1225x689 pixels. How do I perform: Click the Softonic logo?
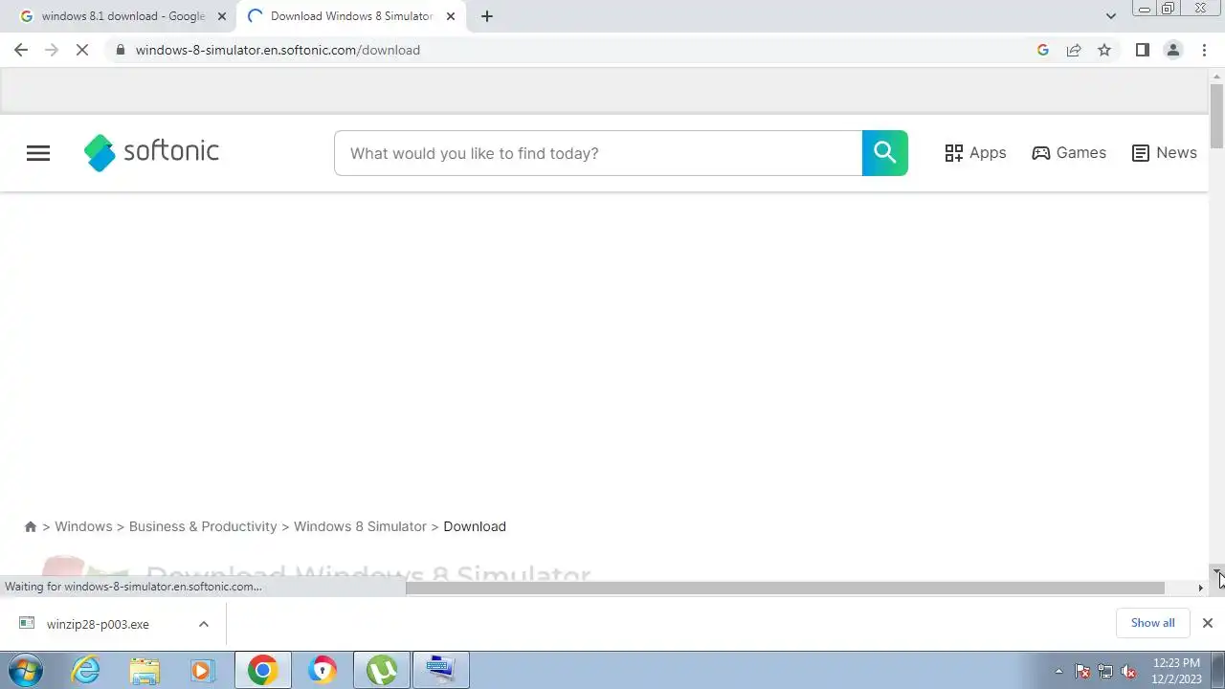[151, 152]
